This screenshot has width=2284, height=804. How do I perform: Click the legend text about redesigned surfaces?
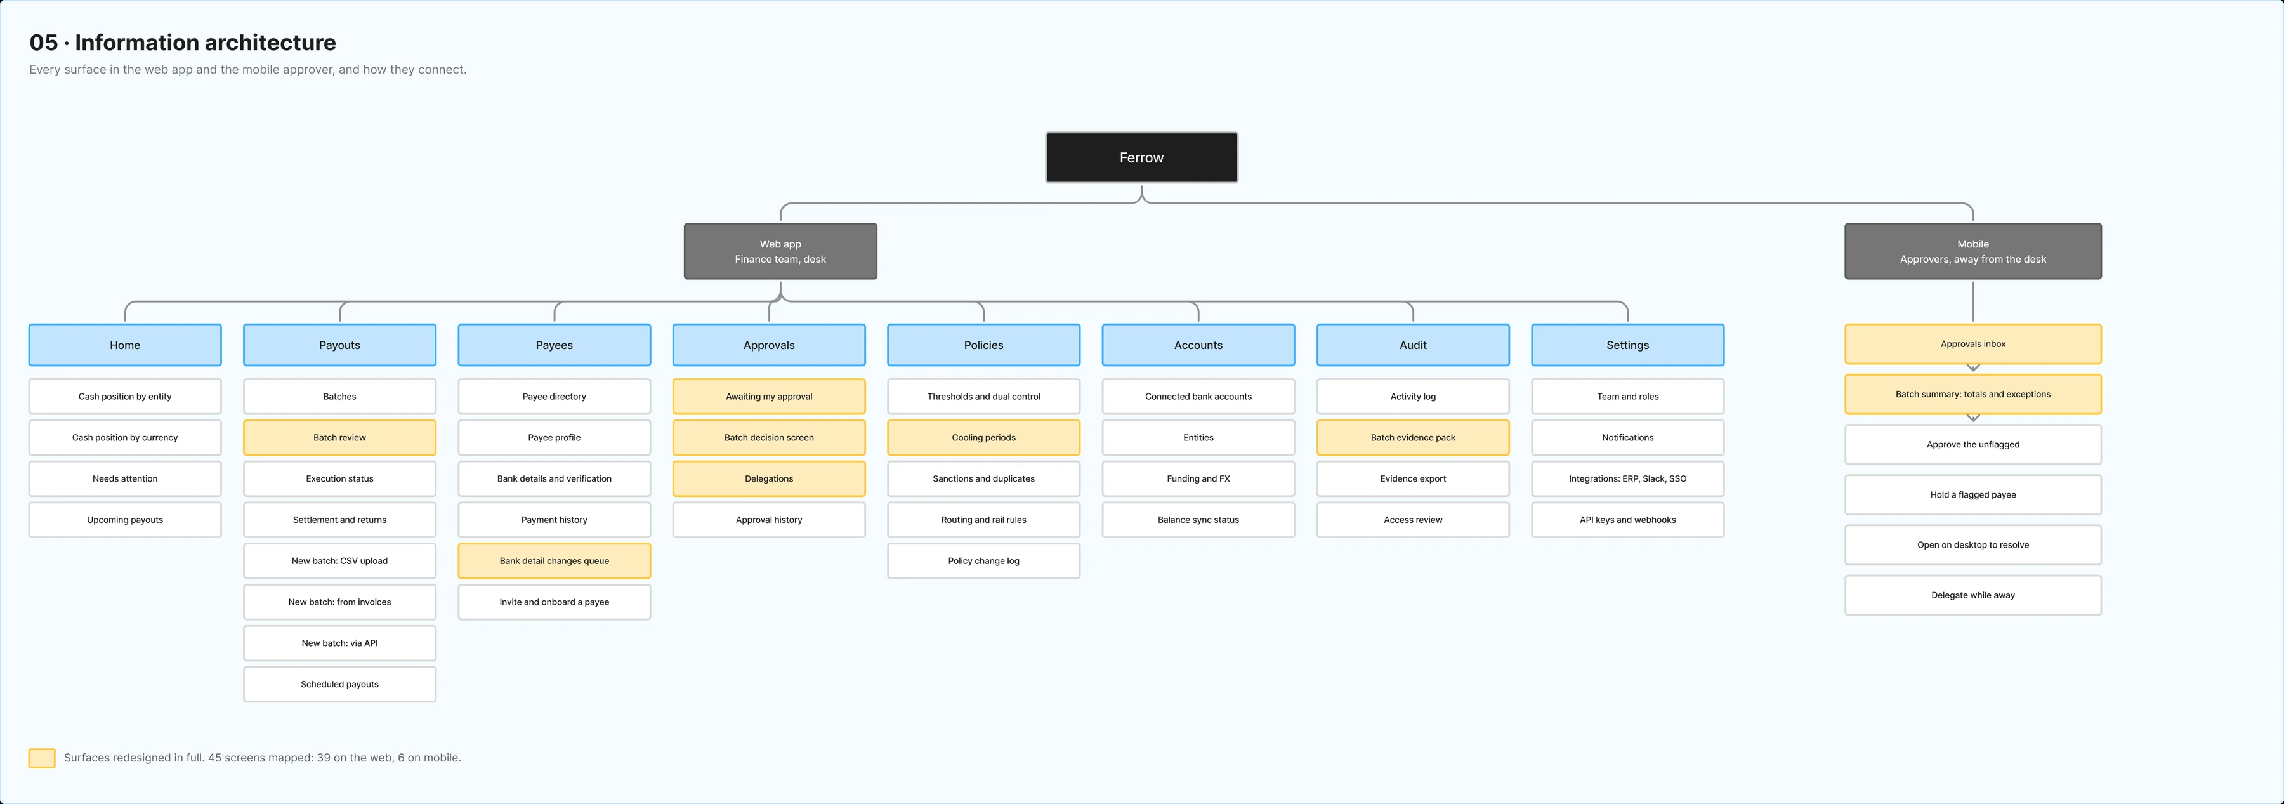tap(263, 758)
